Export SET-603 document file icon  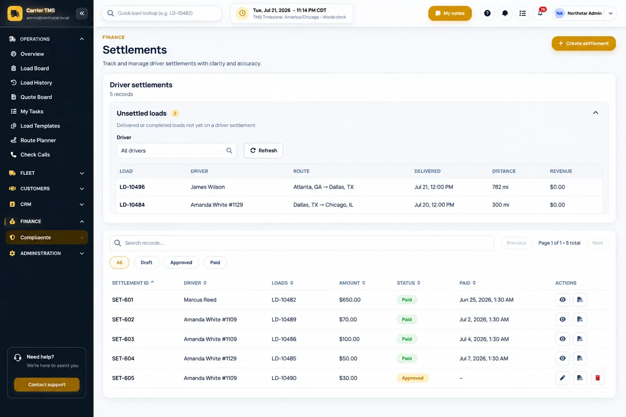(580, 339)
